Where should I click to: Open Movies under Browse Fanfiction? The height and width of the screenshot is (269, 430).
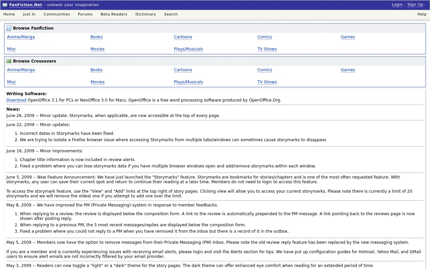pos(97,49)
